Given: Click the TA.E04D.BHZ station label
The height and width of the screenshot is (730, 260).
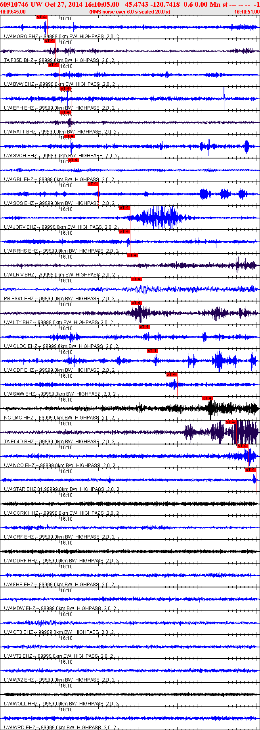Looking at the screenshot, I should point(59,442).
